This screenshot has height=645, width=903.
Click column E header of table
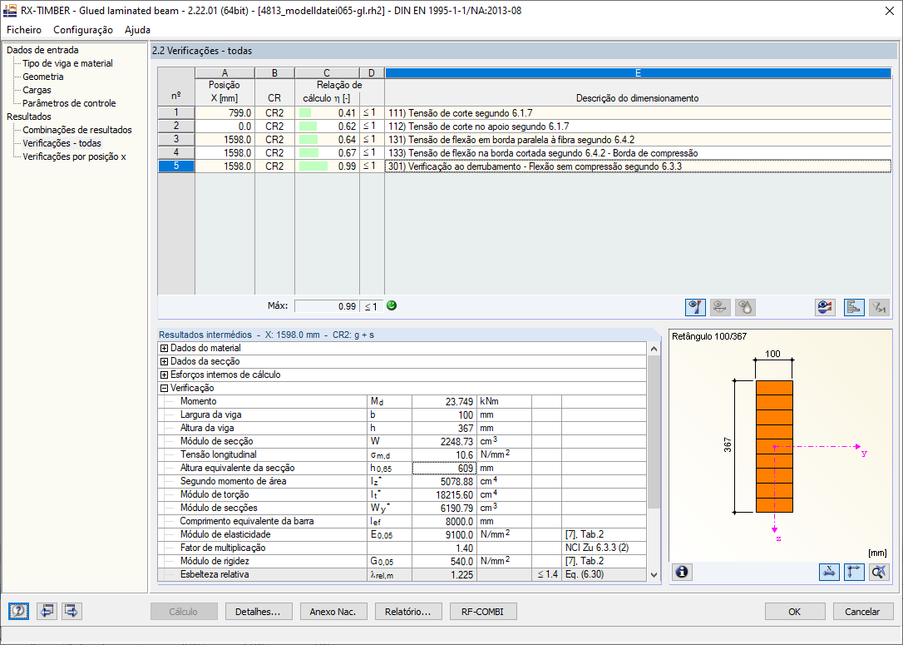(x=638, y=73)
